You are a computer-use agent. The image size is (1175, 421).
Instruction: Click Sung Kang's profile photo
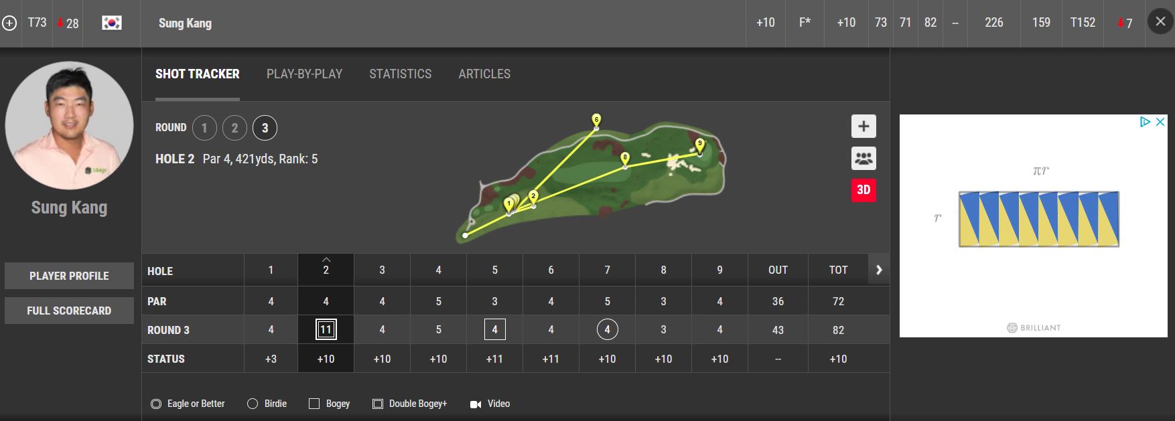(69, 126)
